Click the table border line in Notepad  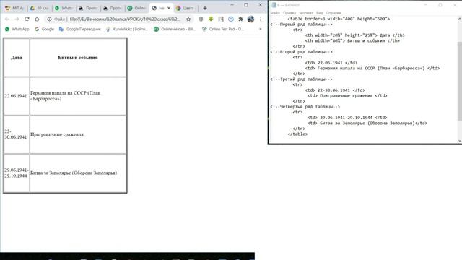pos(339,19)
